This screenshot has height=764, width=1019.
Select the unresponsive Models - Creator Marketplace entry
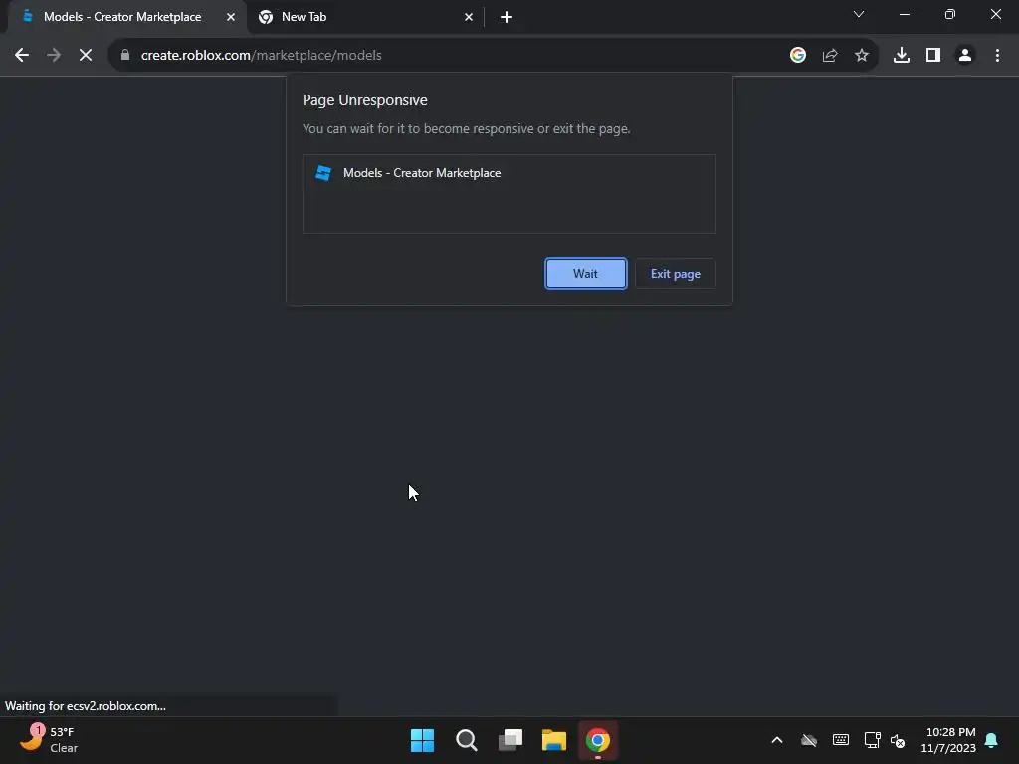coord(509,173)
